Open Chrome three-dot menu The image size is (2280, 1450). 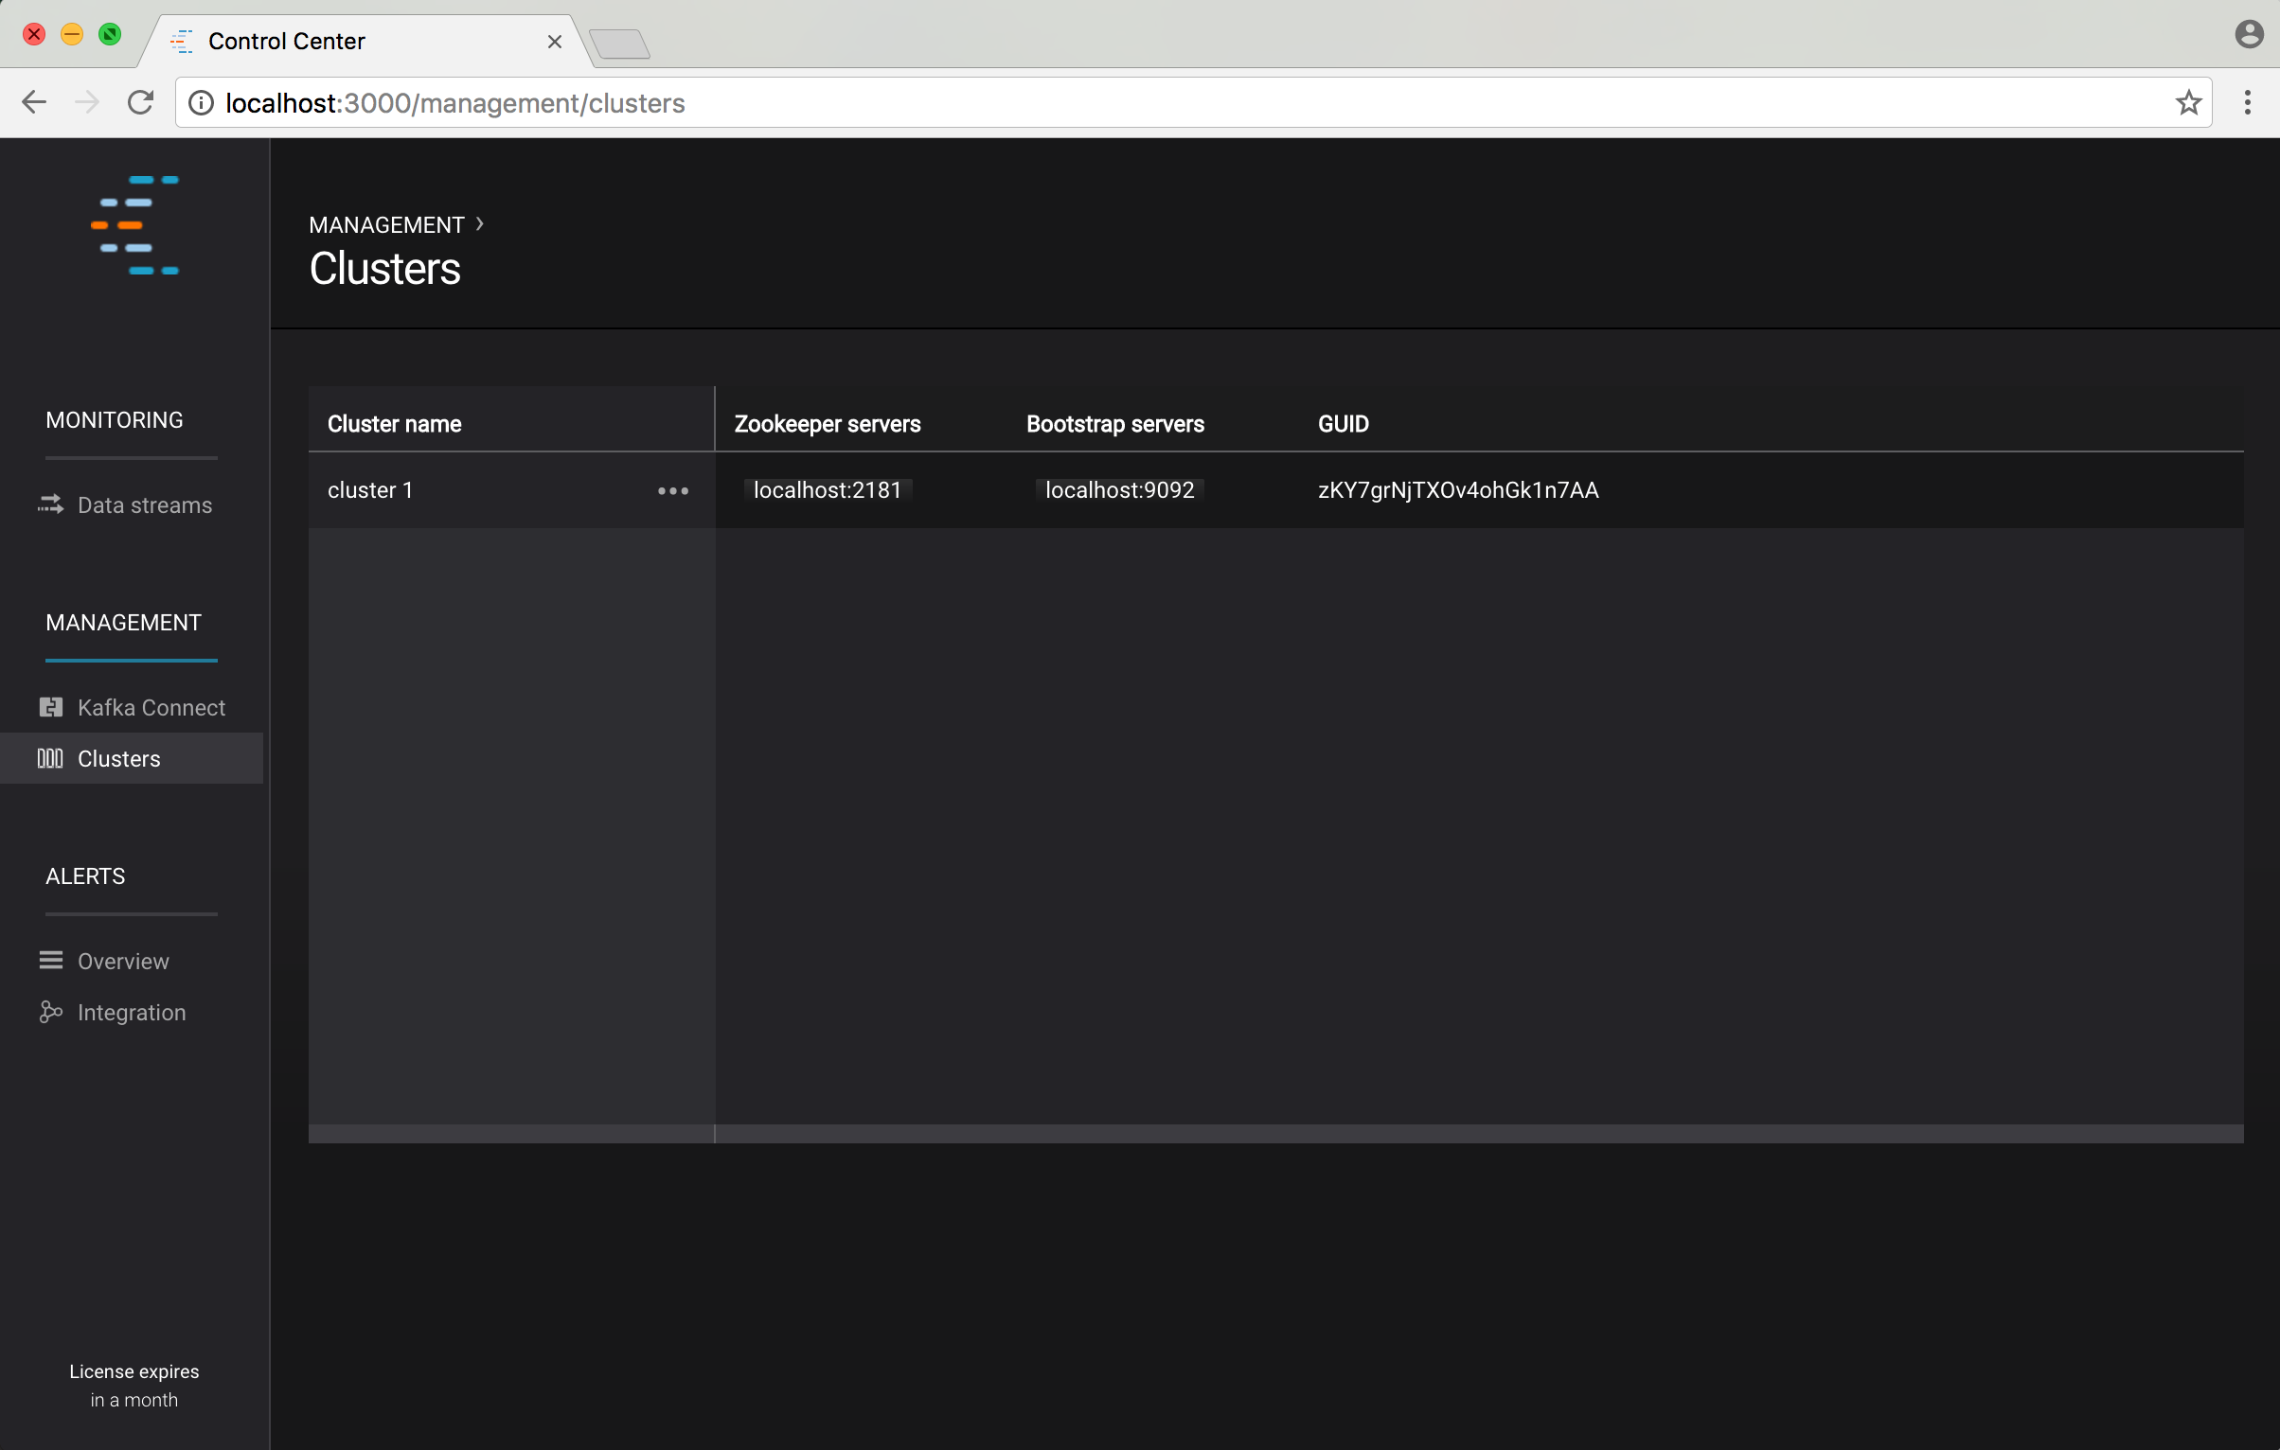2248,103
